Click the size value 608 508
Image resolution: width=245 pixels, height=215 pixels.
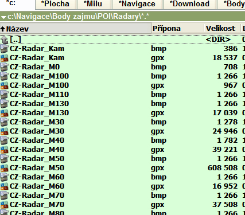pyautogui.click(x=223, y=168)
